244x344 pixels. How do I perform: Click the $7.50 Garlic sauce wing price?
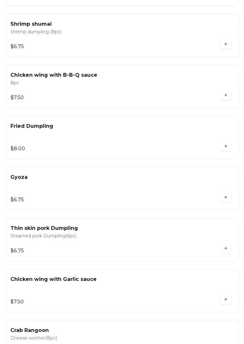click(17, 302)
